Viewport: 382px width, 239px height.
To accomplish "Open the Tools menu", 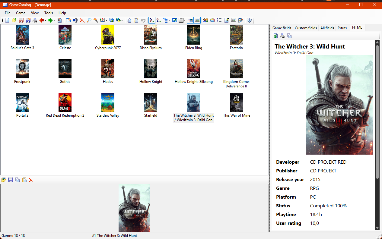I will 49,13.
